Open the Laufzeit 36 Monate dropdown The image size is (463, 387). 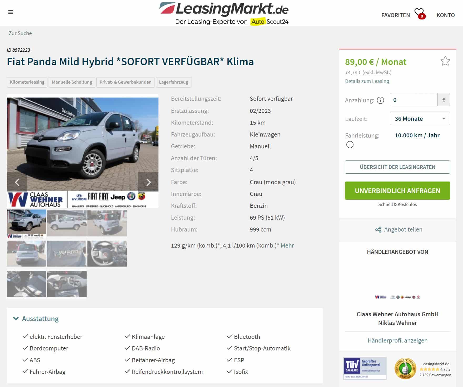point(420,118)
